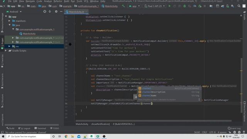247x139 pixels.
Task: Click the red-dotted icon next to Debug
Action: pyautogui.click(x=189, y=6)
